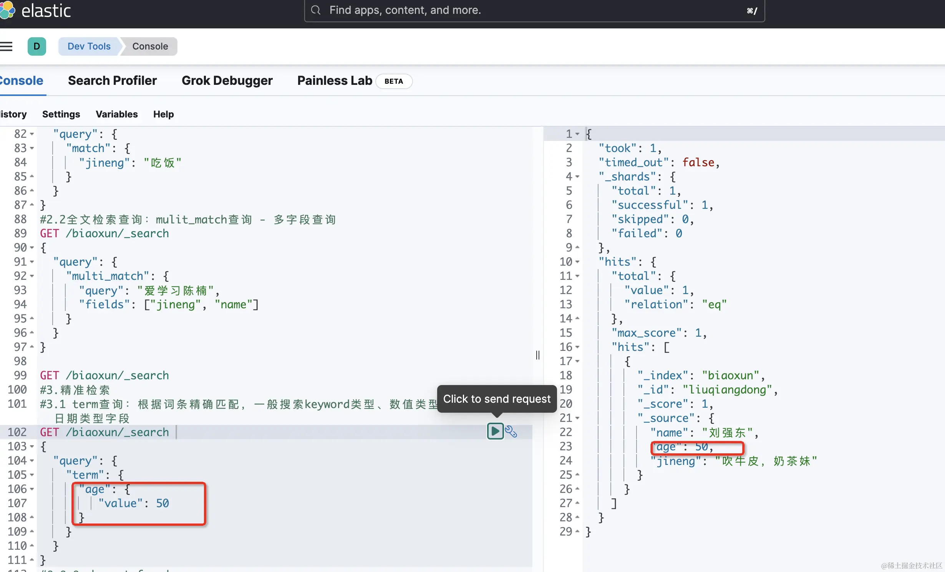
Task: Open the hamburger navigation menu
Action: (6, 46)
